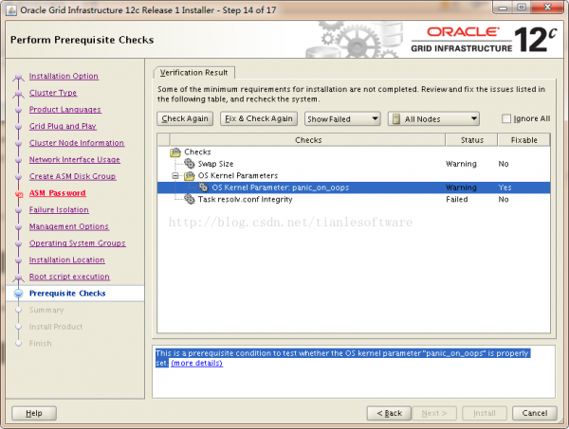Click the Help button
The height and width of the screenshot is (429, 569).
[x=34, y=413]
